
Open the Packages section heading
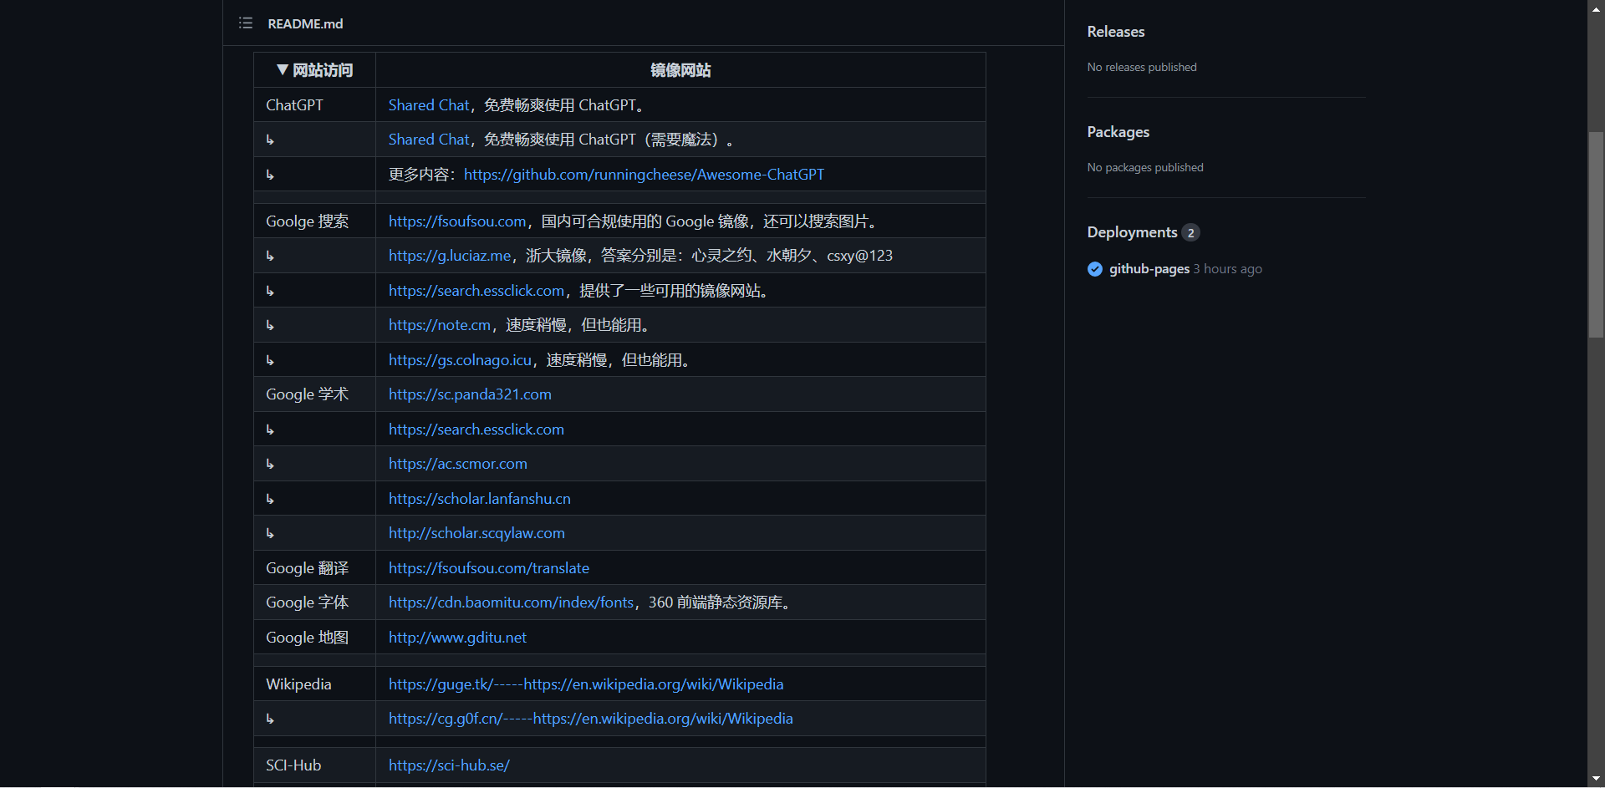(1118, 132)
